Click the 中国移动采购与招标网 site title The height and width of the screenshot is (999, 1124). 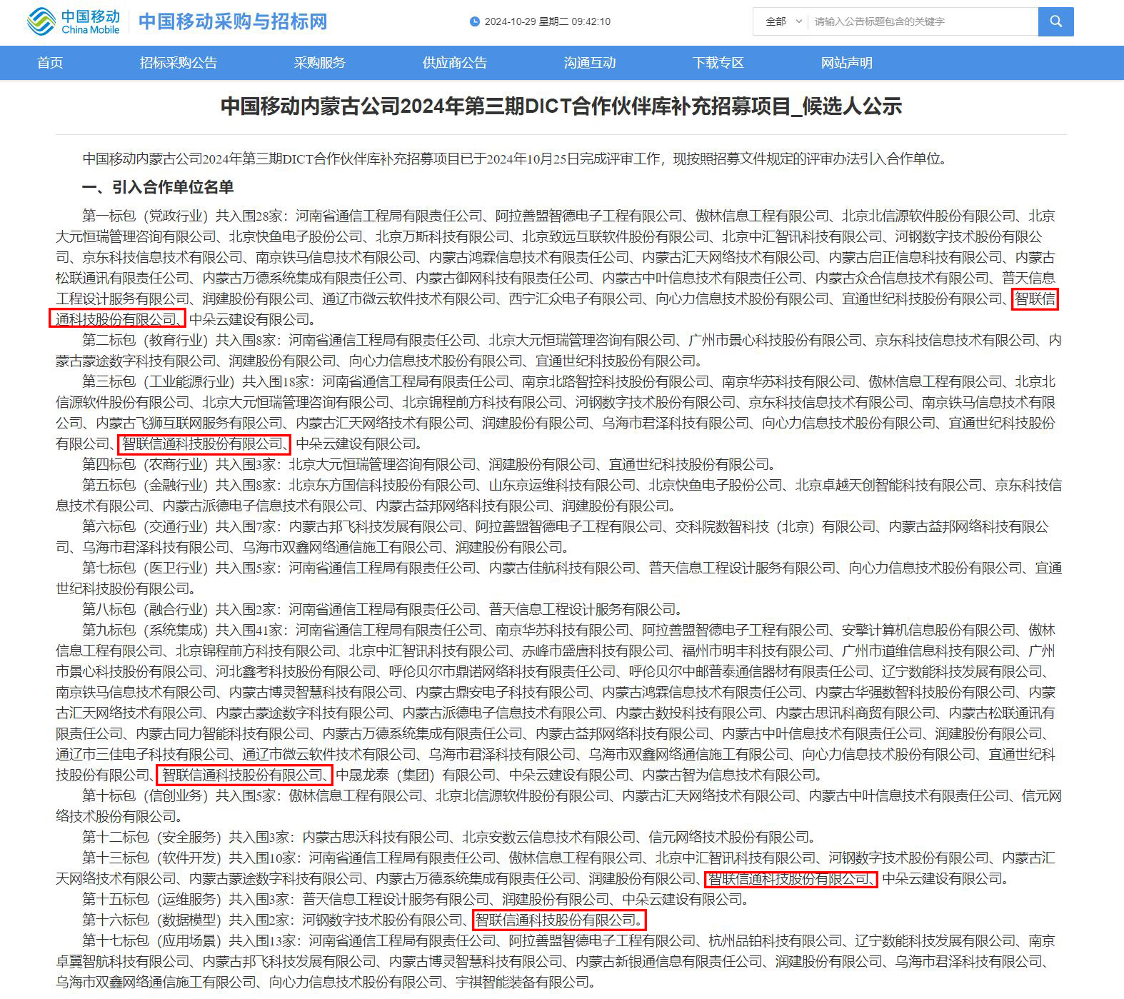(233, 21)
